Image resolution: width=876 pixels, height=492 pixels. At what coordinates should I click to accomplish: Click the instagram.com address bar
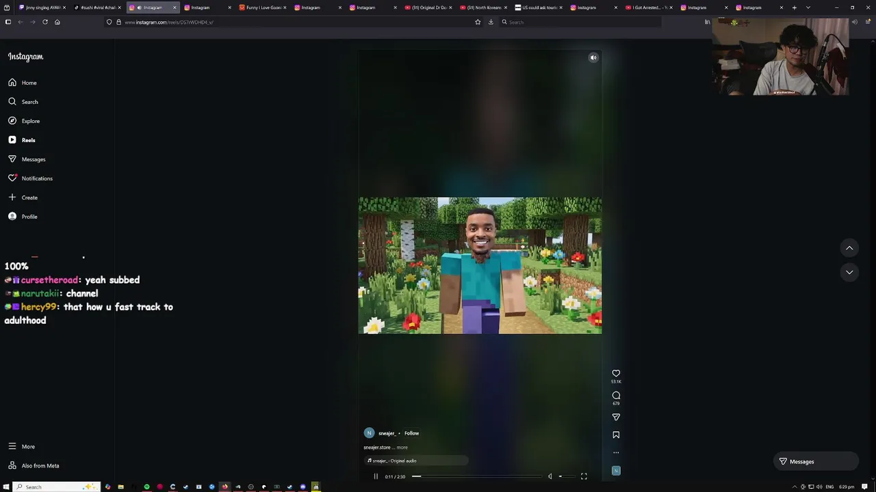coord(294,22)
